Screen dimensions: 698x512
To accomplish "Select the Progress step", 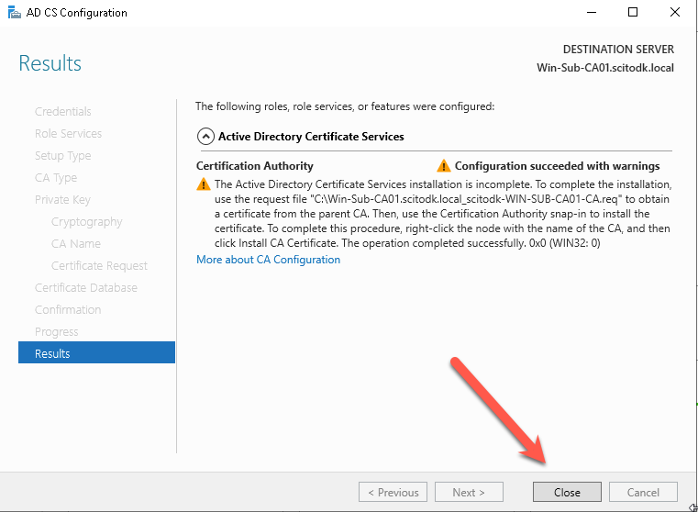I will click(x=56, y=331).
